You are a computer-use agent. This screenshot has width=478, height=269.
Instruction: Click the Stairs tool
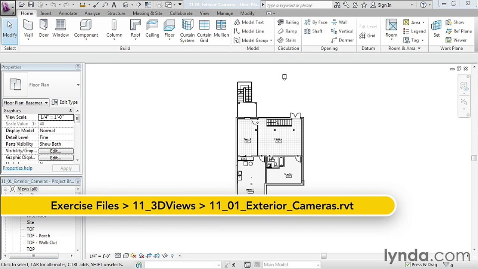pyautogui.click(x=287, y=40)
